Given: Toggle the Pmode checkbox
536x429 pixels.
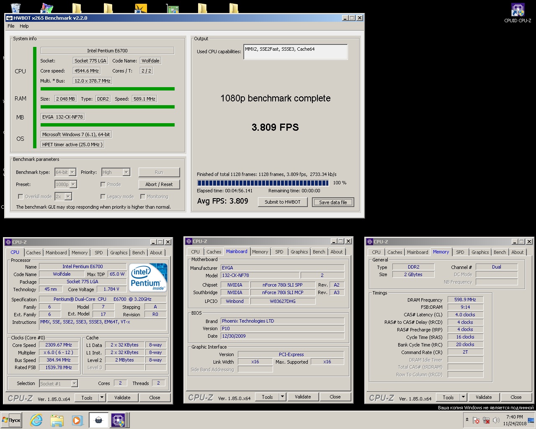Looking at the screenshot, I should click(103, 184).
